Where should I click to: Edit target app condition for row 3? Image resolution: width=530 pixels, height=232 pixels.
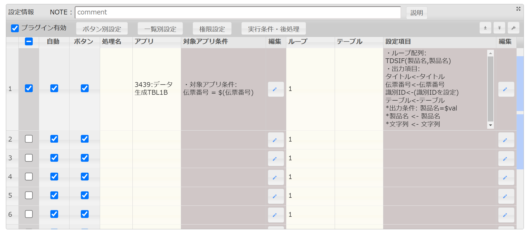coord(276,159)
